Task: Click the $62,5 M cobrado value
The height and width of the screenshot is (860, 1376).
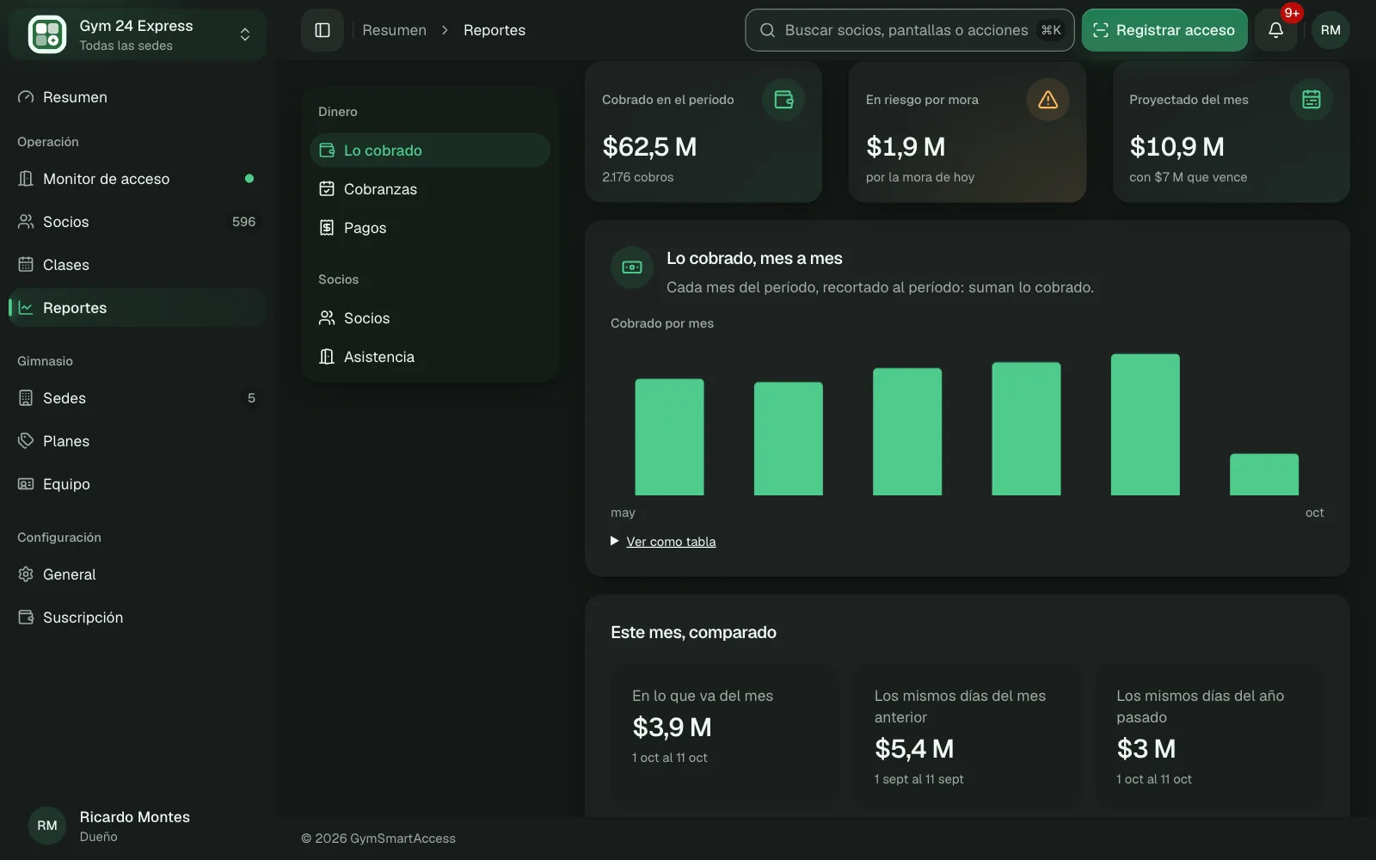Action: (x=649, y=147)
